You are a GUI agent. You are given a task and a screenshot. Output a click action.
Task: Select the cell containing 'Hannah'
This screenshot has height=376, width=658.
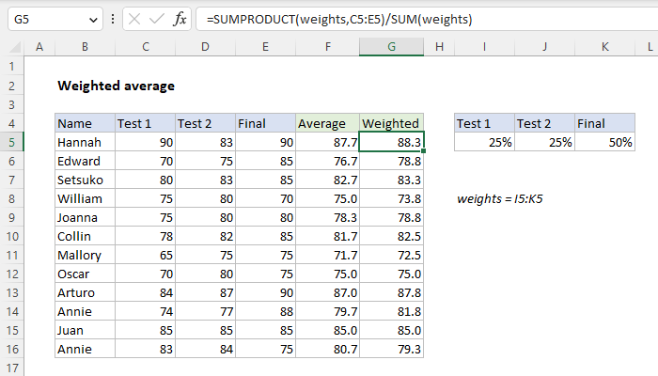pos(85,142)
